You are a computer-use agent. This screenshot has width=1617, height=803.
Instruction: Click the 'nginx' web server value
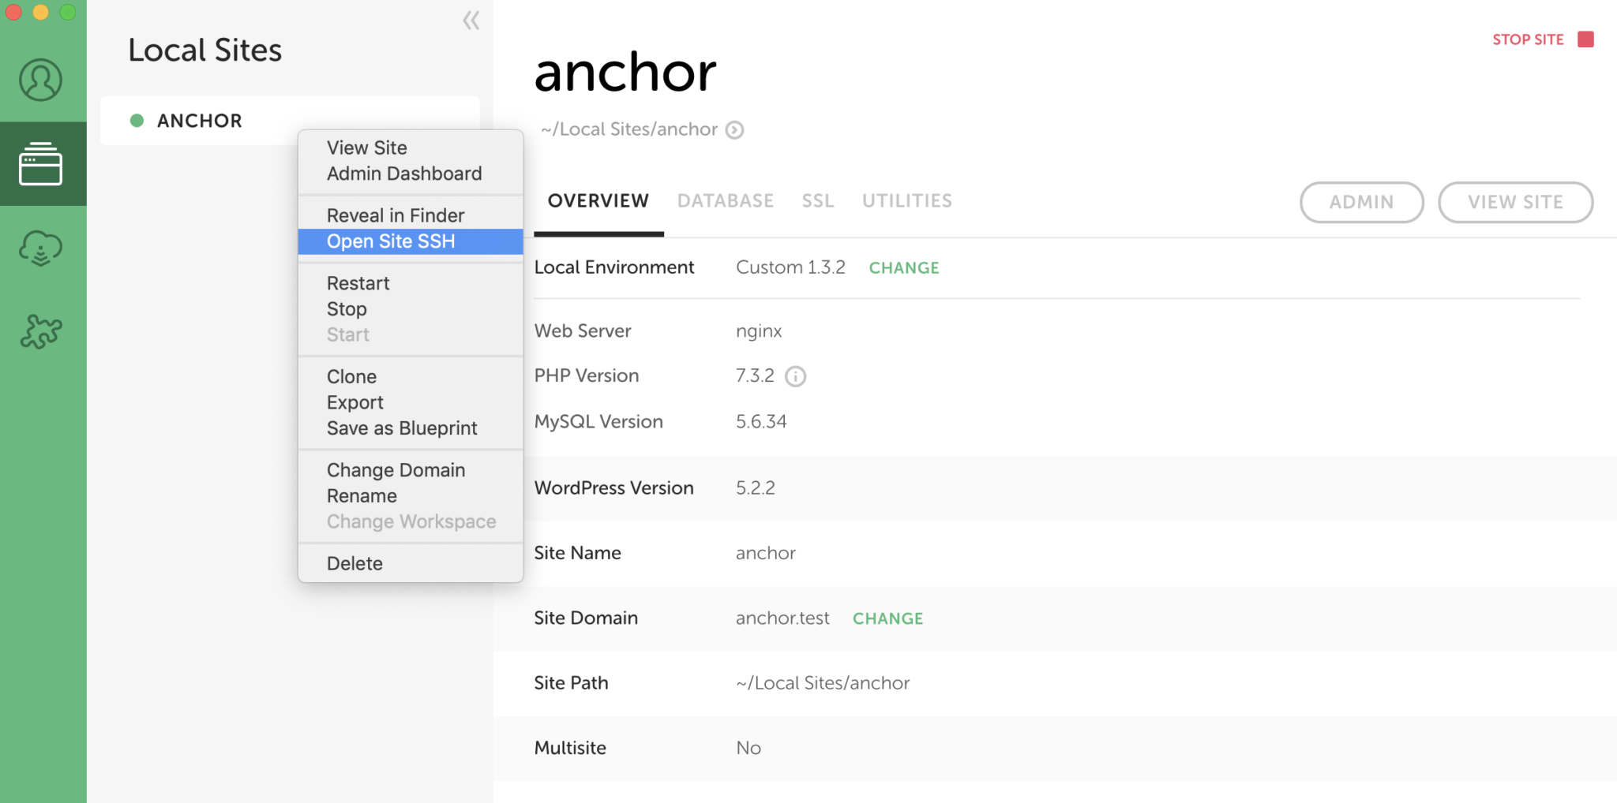pos(759,332)
